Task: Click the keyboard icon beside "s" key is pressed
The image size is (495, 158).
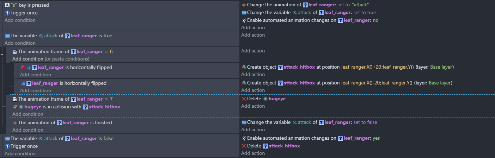Action: pos(7,5)
